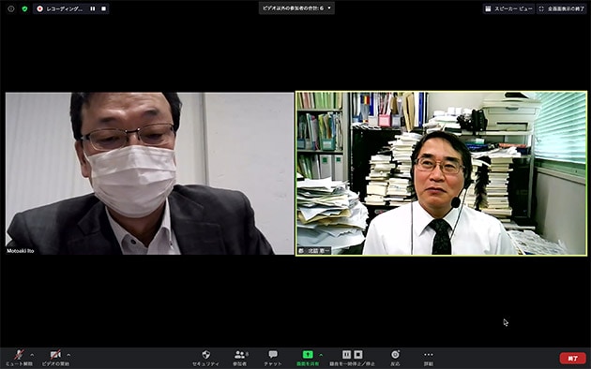Click the name label on right video tile
The image size is (591, 369).
pos(314,251)
